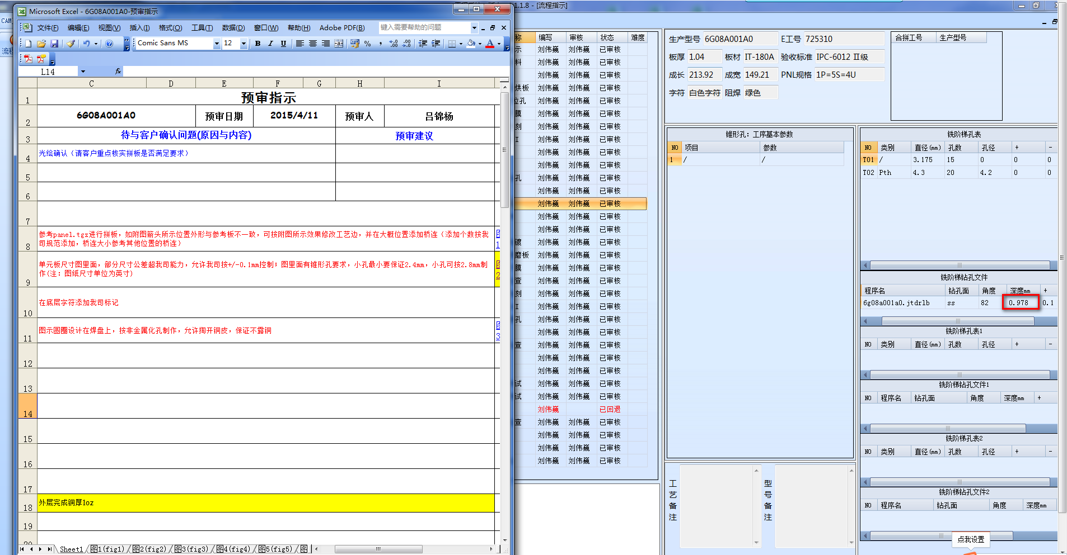This screenshot has height=555, width=1067.
Task: Open the 数据(D) menu
Action: coord(233,27)
